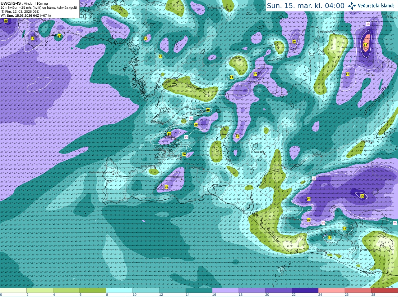Click the Húsafell station label

coord(234,58)
